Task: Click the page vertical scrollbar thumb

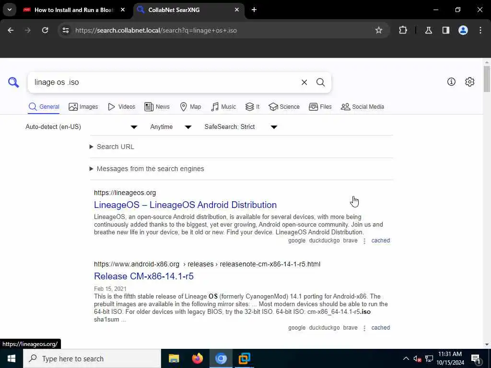Action: click(x=487, y=79)
